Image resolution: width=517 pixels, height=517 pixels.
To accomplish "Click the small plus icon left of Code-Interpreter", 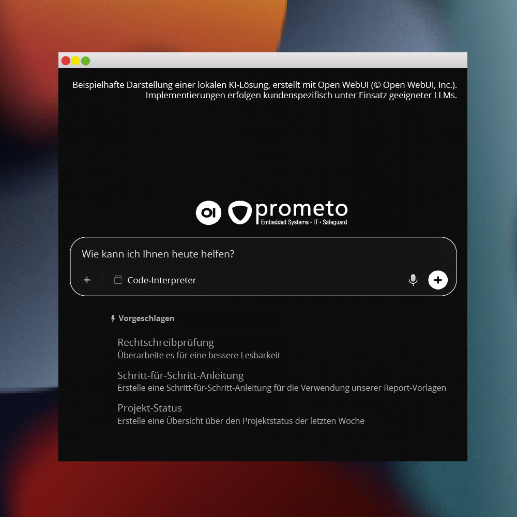I will [x=87, y=280].
